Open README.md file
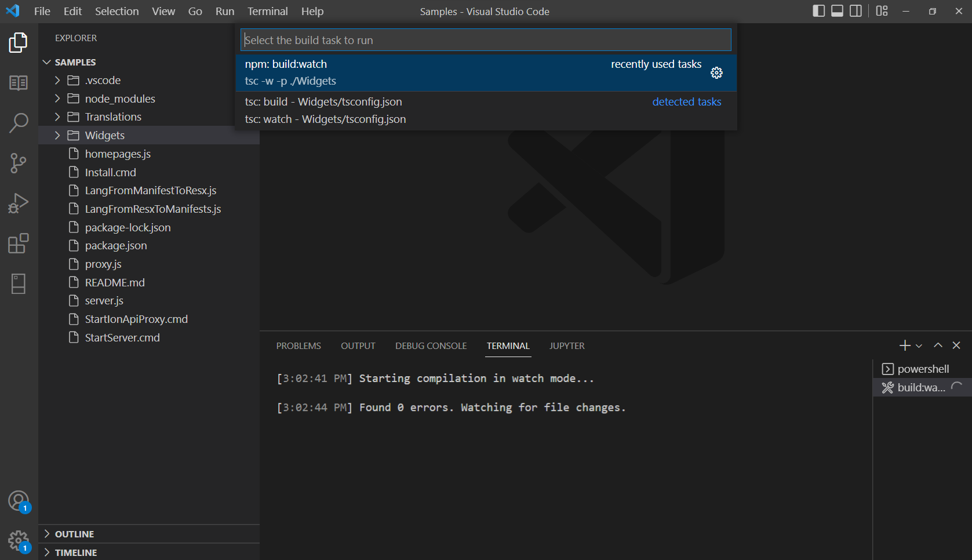 pos(149,282)
